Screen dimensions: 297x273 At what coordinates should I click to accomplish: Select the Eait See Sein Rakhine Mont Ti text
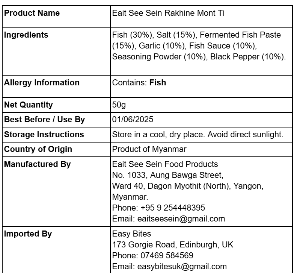point(168,13)
